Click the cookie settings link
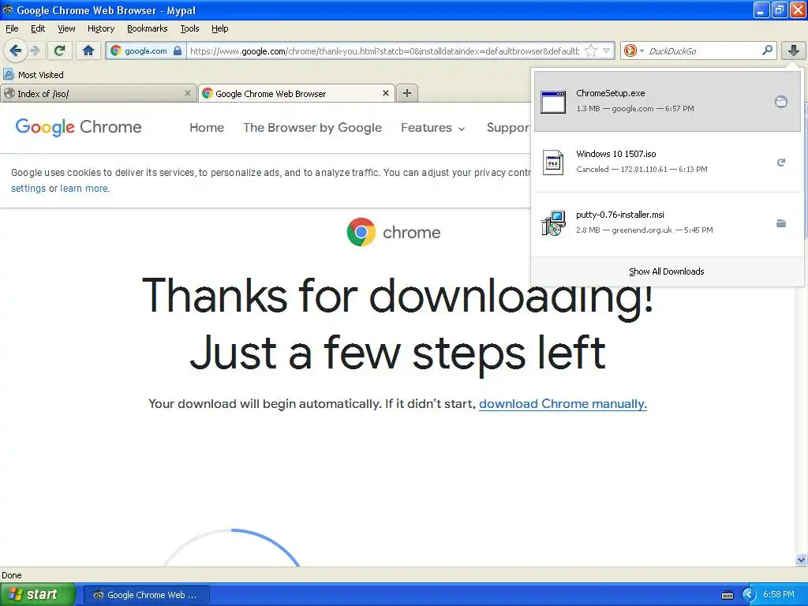 pos(28,188)
